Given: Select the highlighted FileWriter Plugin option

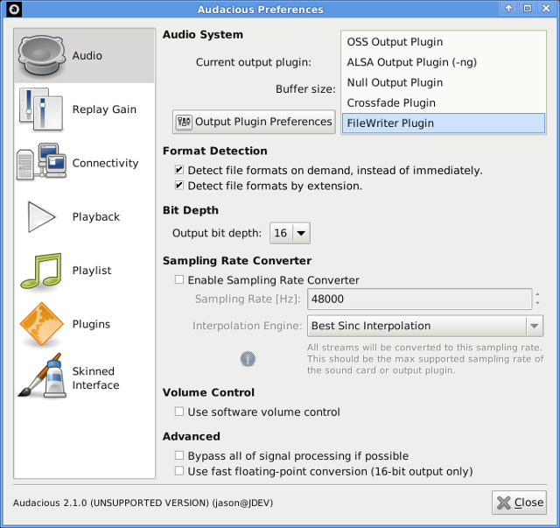Looking at the screenshot, I should (x=444, y=123).
